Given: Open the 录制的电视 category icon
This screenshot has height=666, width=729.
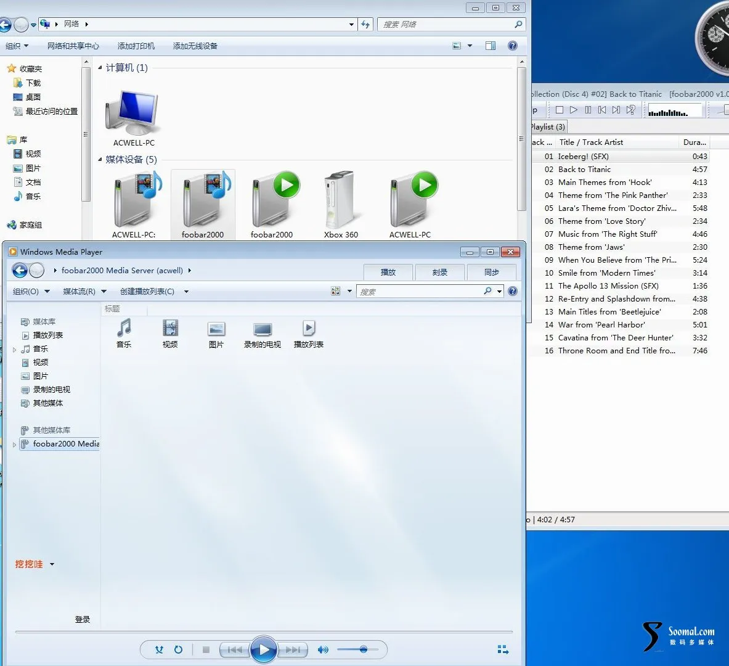Looking at the screenshot, I should pyautogui.click(x=263, y=333).
